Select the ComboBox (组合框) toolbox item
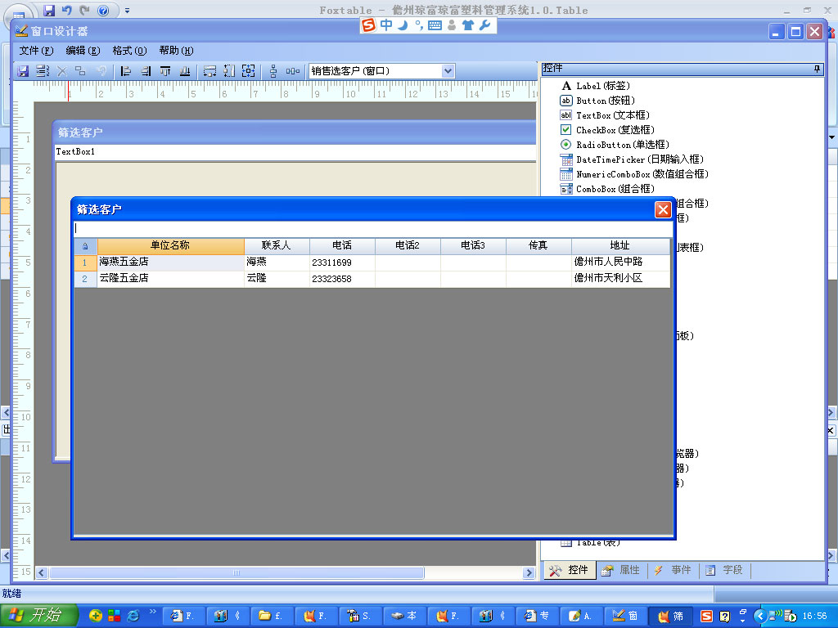This screenshot has width=838, height=628. coord(606,189)
